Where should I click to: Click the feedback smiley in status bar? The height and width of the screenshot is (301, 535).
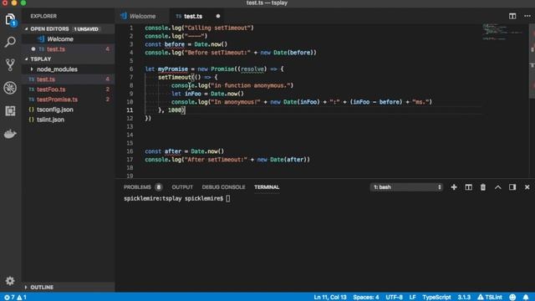point(512,297)
